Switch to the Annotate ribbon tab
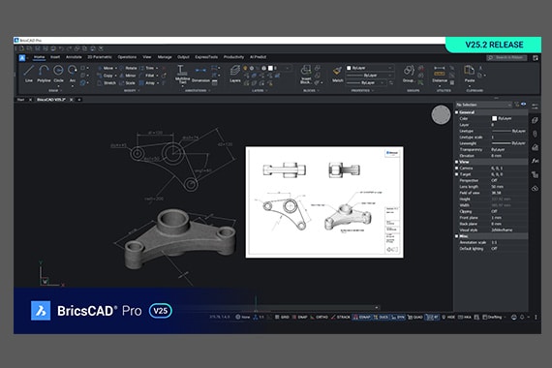The image size is (552, 368). pyautogui.click(x=74, y=57)
